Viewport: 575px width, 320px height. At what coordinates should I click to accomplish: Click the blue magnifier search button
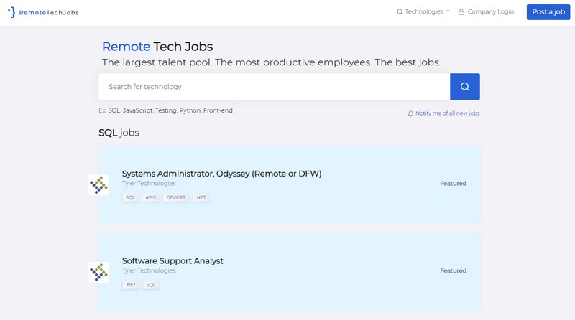[464, 86]
